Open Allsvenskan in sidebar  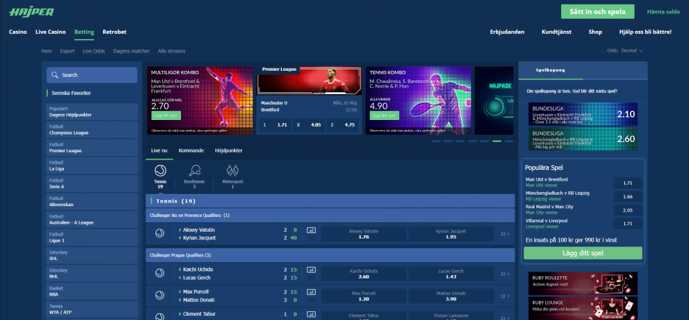tap(92, 201)
